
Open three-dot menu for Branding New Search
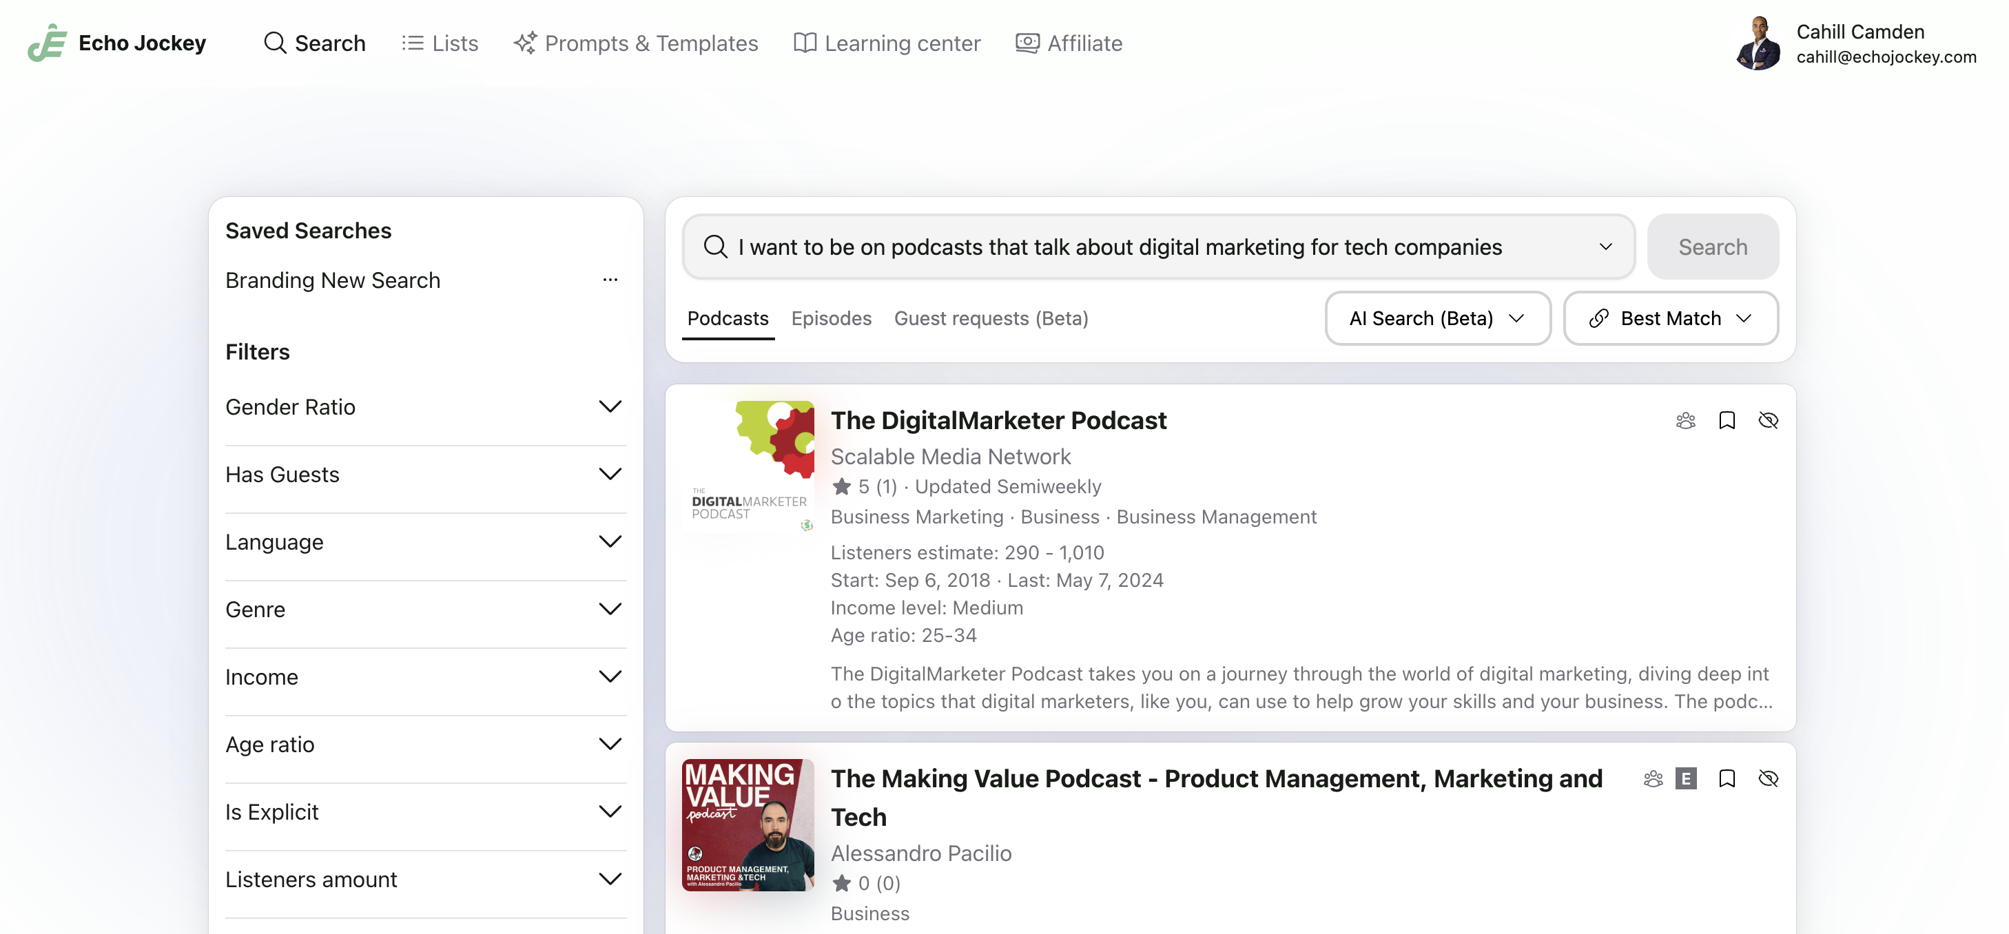point(610,280)
